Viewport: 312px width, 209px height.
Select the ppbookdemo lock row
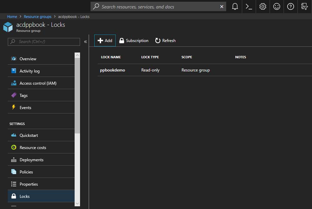pos(113,70)
